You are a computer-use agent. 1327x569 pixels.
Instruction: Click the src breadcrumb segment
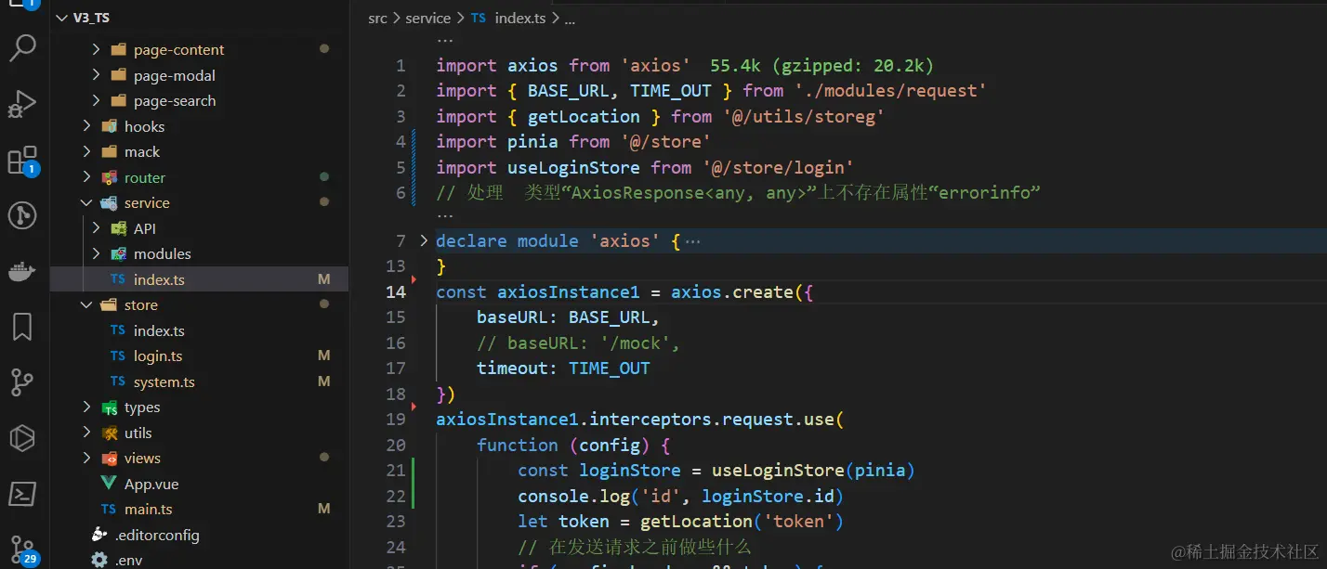[377, 18]
